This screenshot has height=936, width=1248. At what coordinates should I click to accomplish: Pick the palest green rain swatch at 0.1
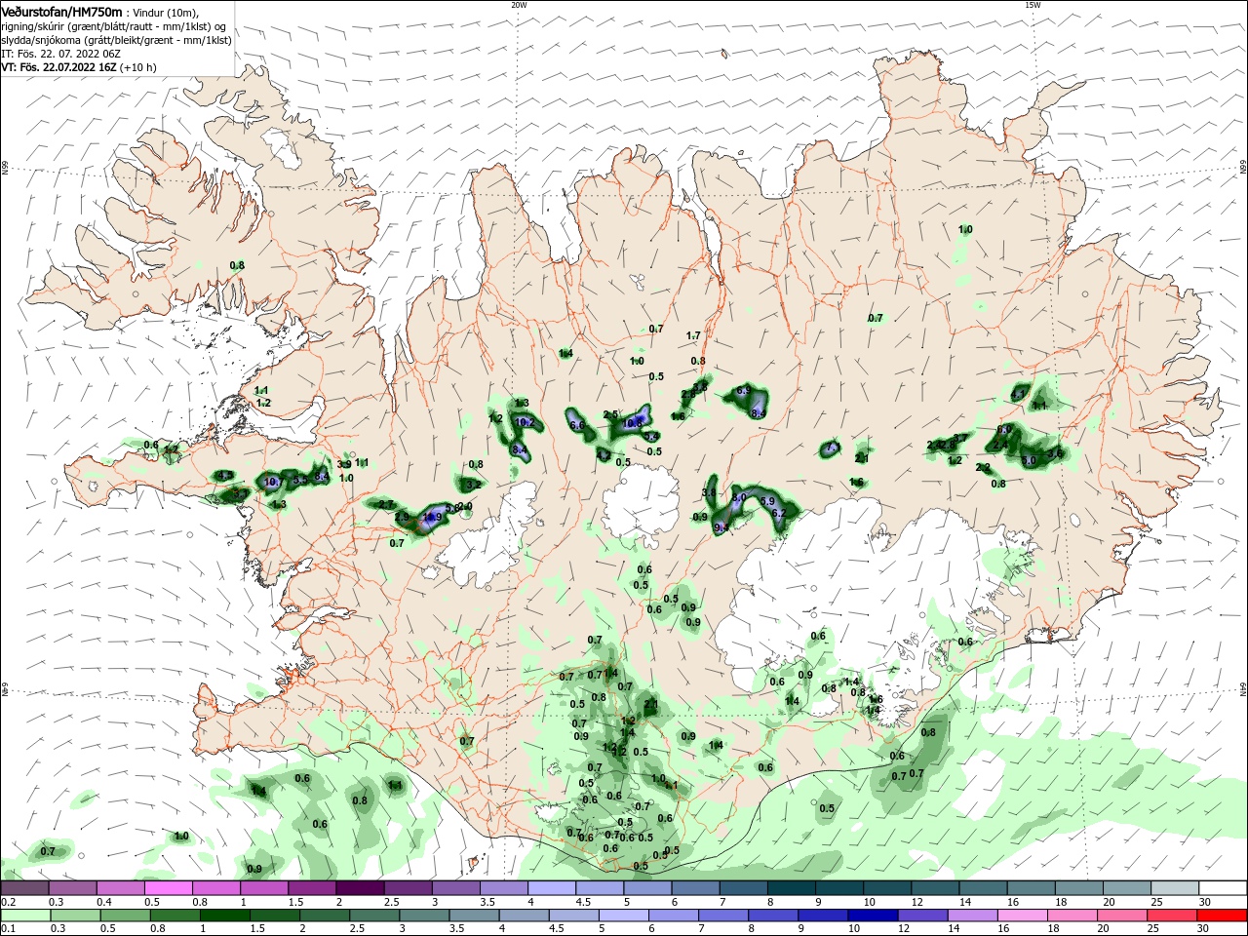point(25,916)
